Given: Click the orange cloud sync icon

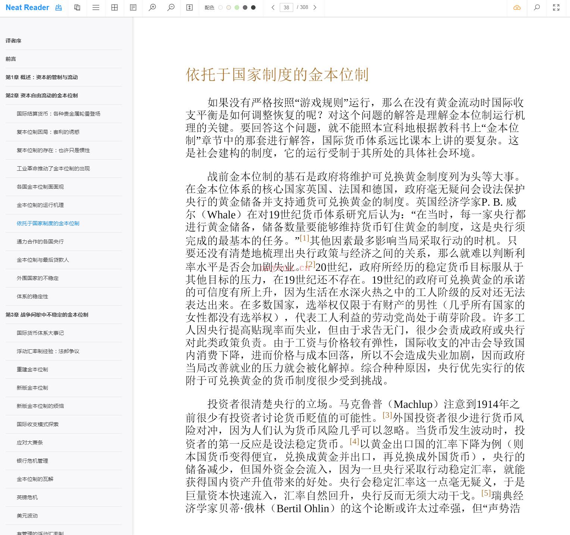Looking at the screenshot, I should (x=517, y=7).
